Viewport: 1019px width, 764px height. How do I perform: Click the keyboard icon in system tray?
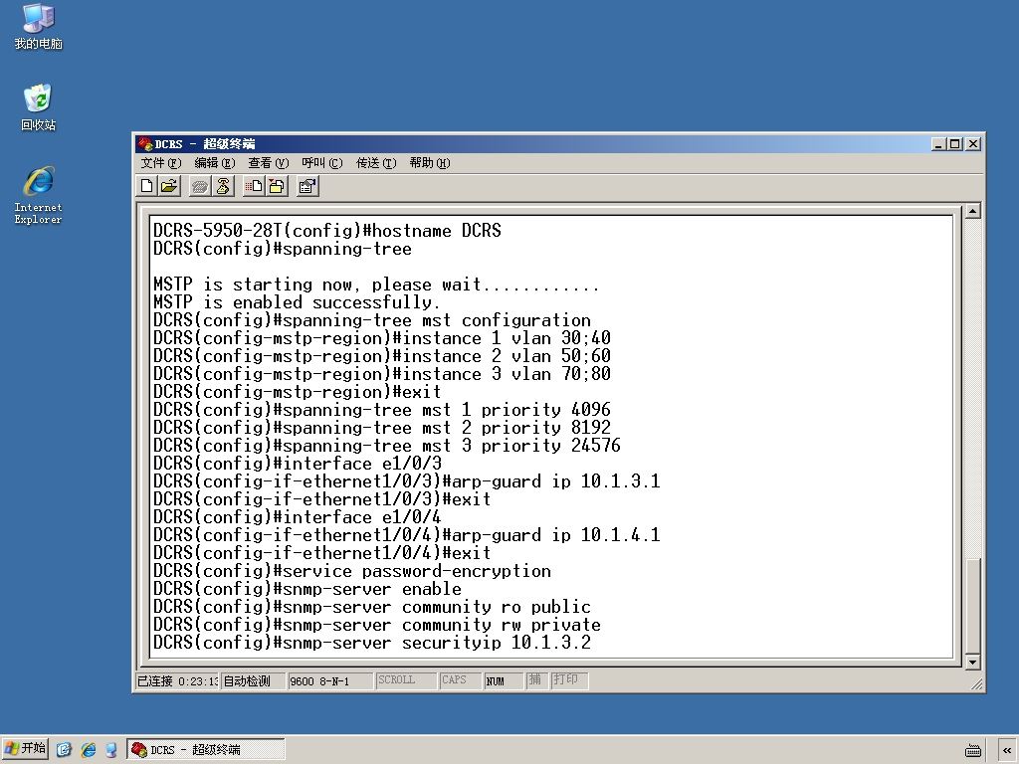[973, 750]
